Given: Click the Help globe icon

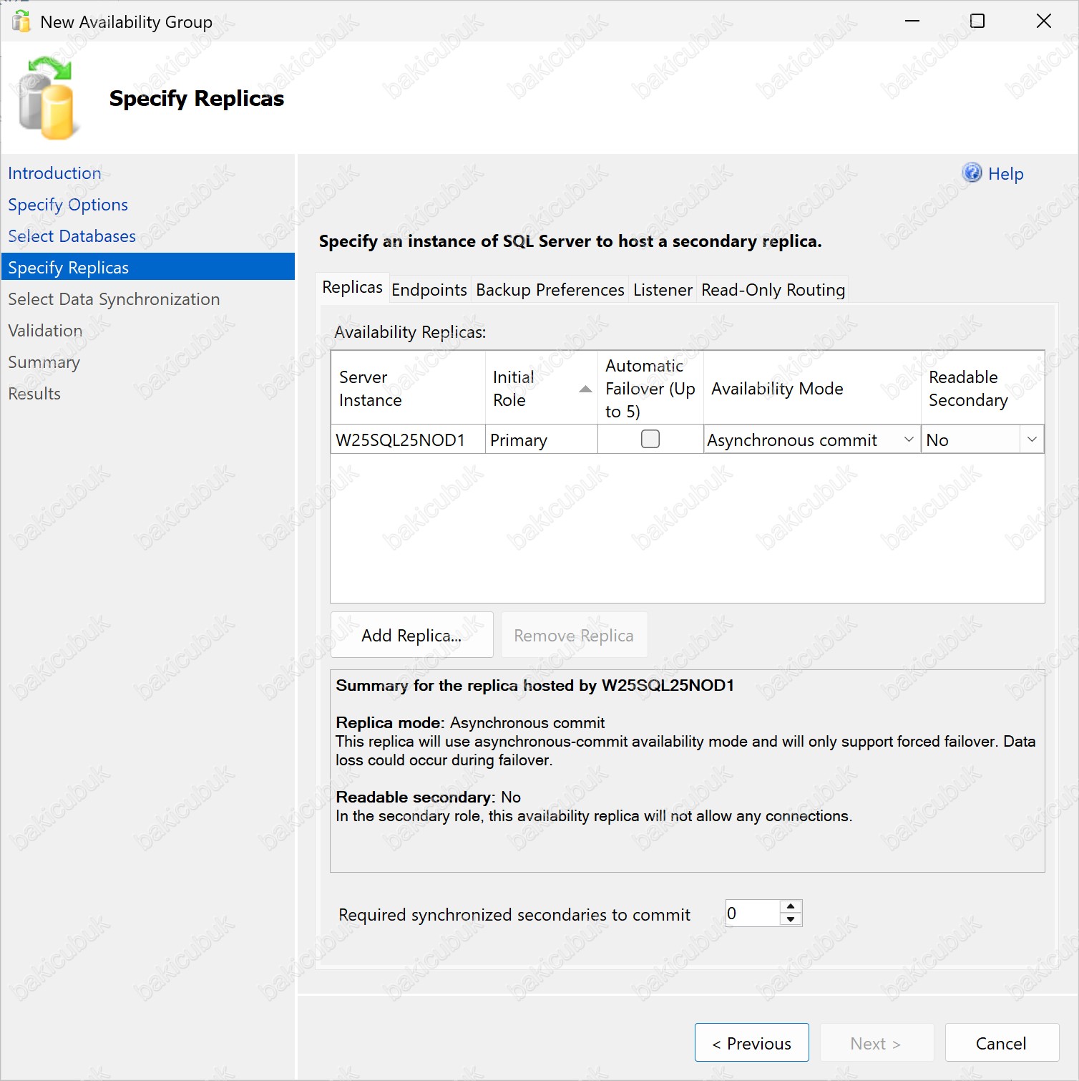Looking at the screenshot, I should (x=972, y=173).
